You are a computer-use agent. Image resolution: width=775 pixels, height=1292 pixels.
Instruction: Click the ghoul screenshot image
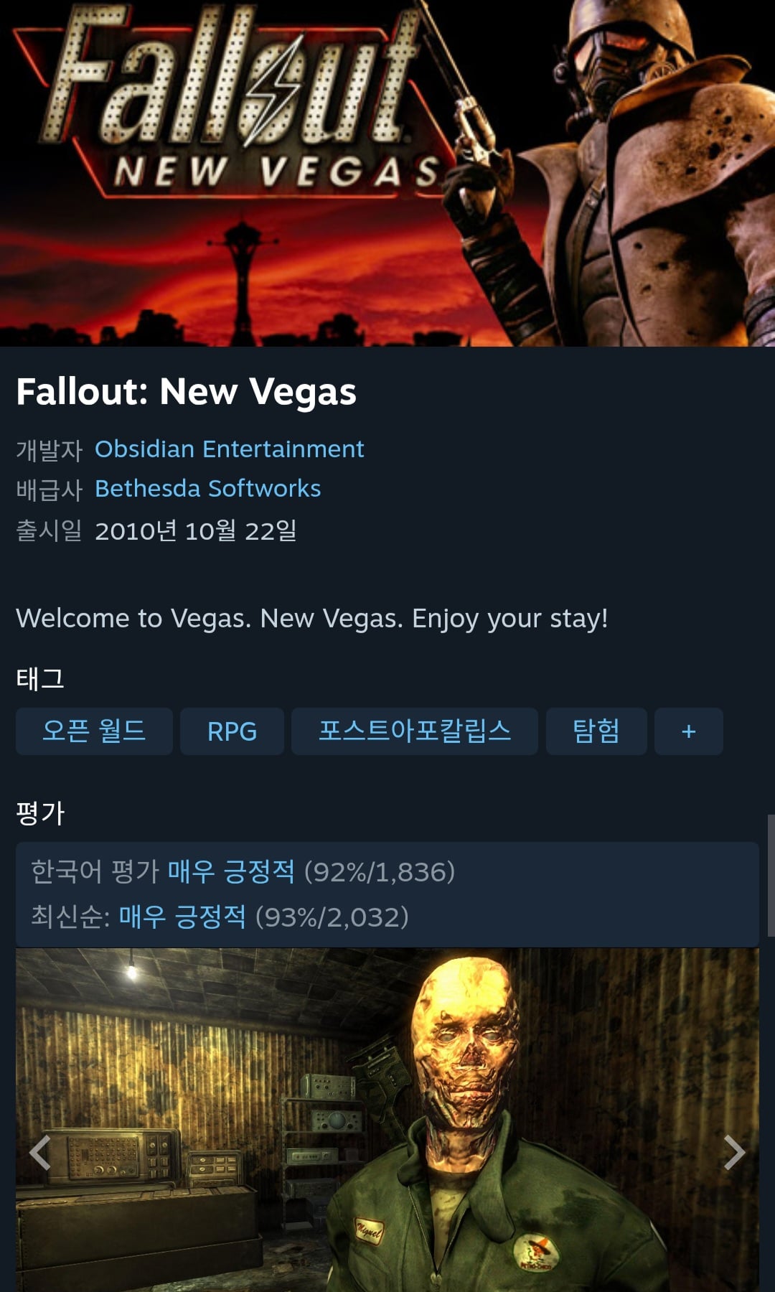coord(387,1120)
